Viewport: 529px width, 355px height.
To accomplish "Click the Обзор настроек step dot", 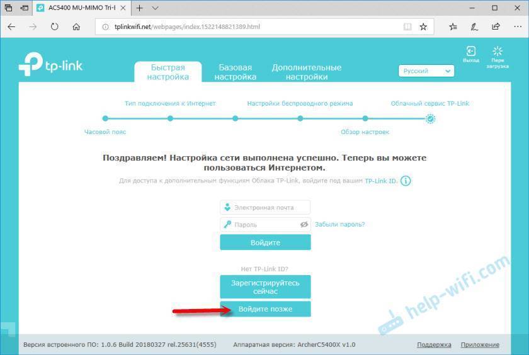I will tap(365, 118).
